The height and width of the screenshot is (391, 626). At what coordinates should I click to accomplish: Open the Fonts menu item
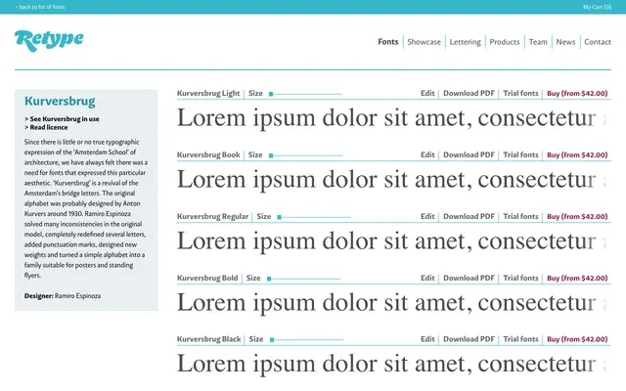pyautogui.click(x=388, y=42)
